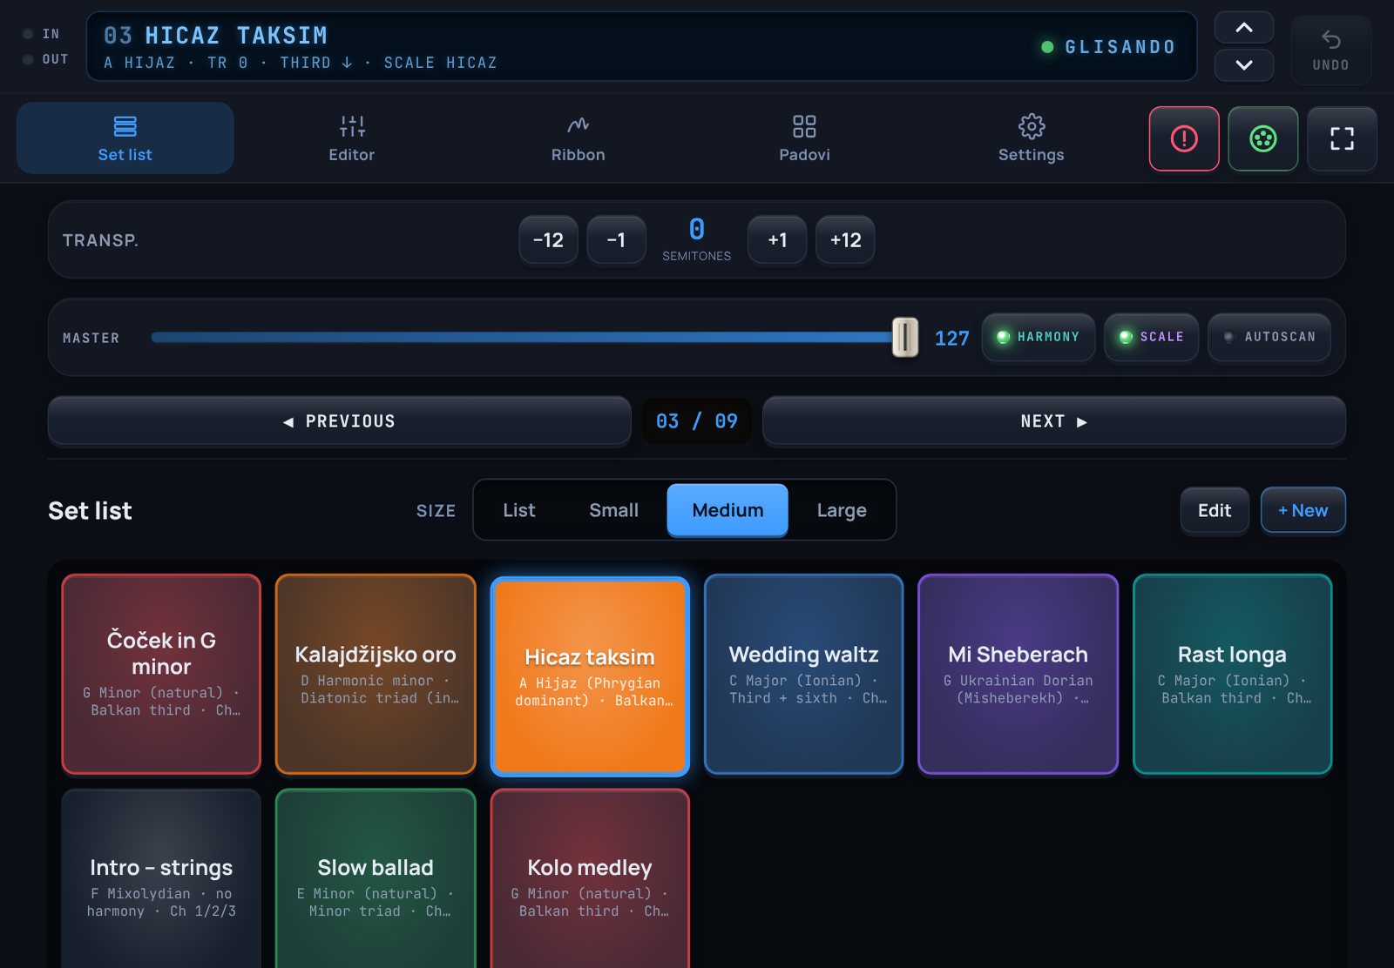Select the Kolo medley tile

point(590,878)
